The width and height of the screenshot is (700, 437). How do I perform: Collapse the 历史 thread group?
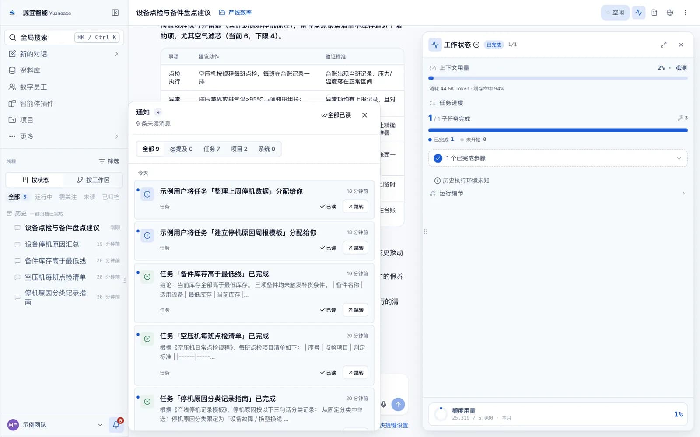point(17,214)
